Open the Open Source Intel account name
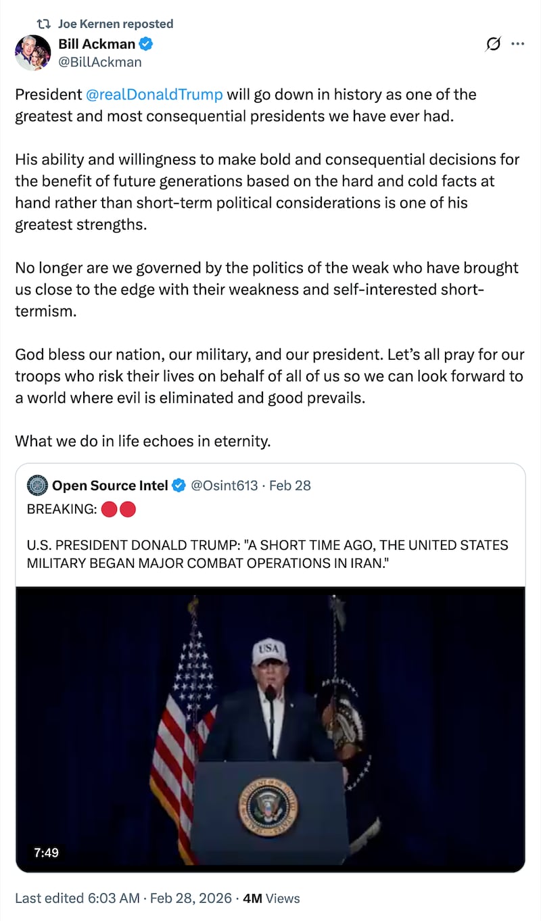The width and height of the screenshot is (541, 921). (x=110, y=486)
